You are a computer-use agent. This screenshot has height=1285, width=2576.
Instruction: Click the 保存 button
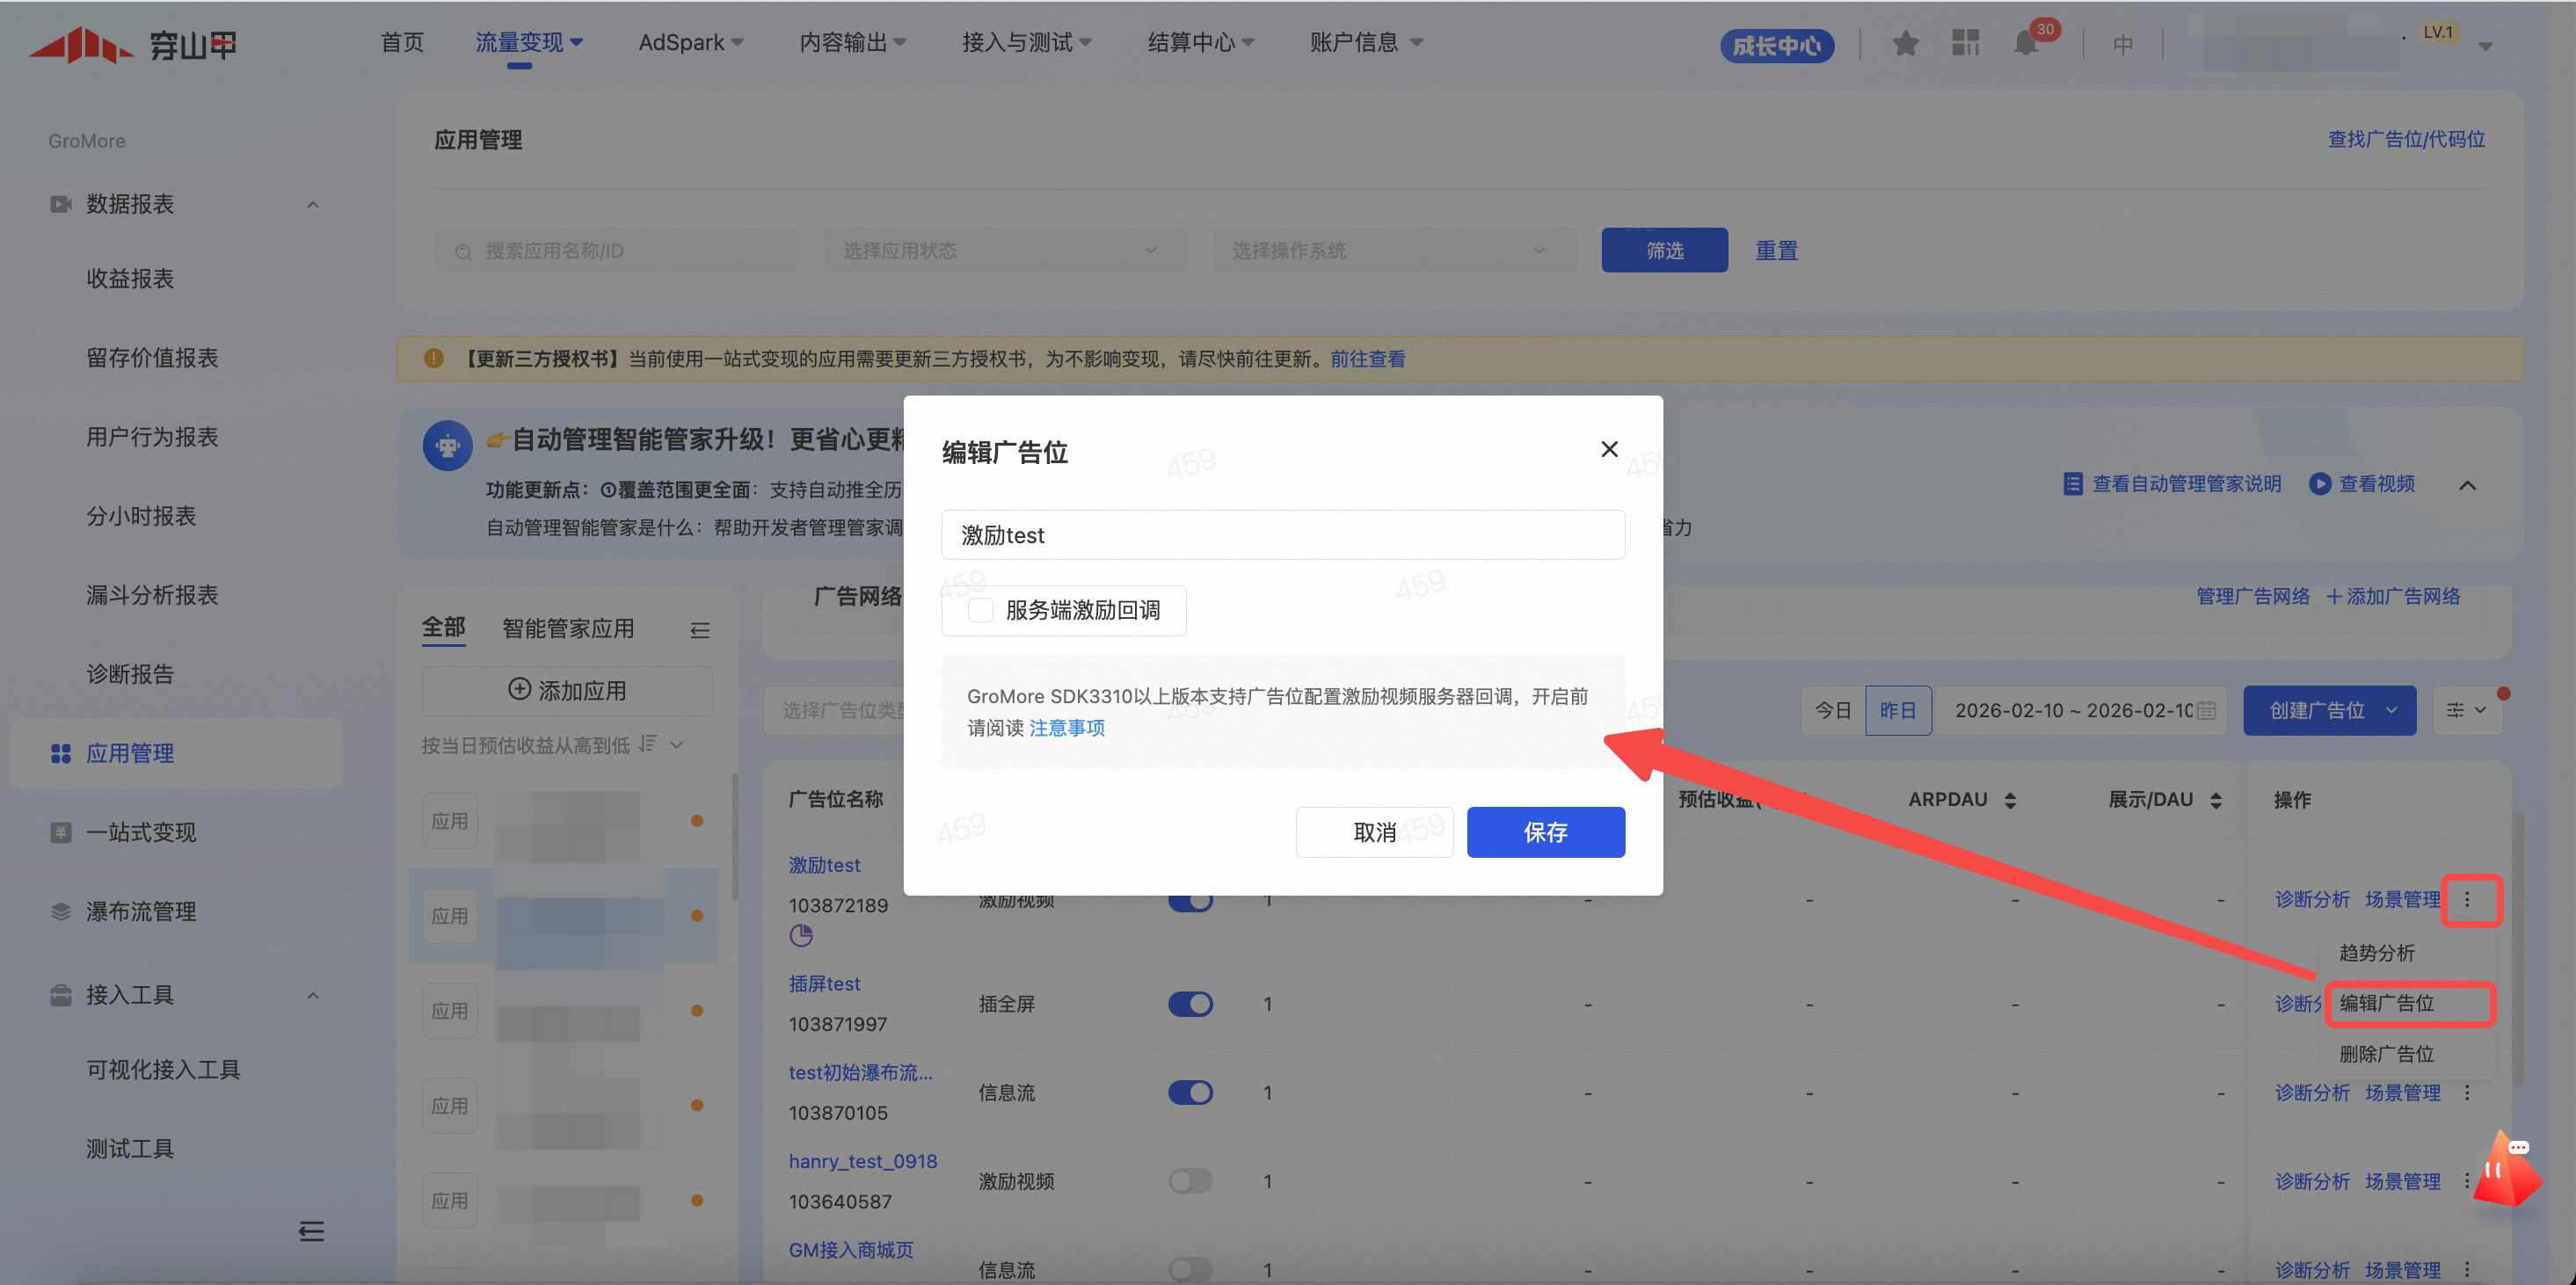pos(1544,831)
